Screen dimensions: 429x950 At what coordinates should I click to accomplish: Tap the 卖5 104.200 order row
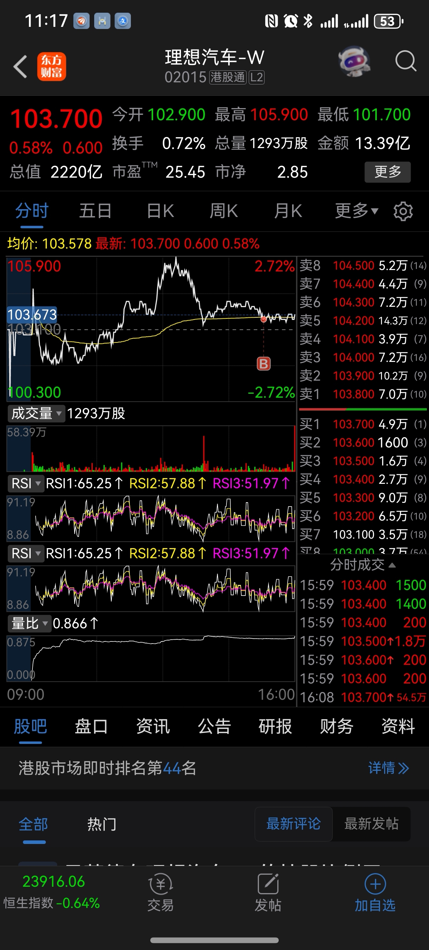click(363, 321)
